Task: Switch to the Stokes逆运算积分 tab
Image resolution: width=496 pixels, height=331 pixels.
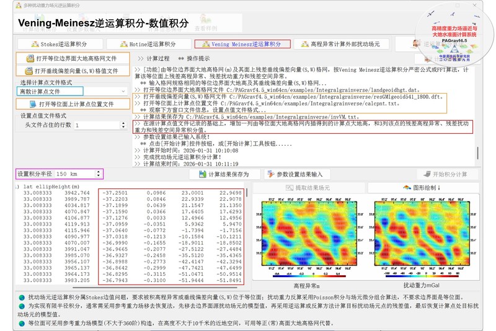Action: pyautogui.click(x=60, y=44)
